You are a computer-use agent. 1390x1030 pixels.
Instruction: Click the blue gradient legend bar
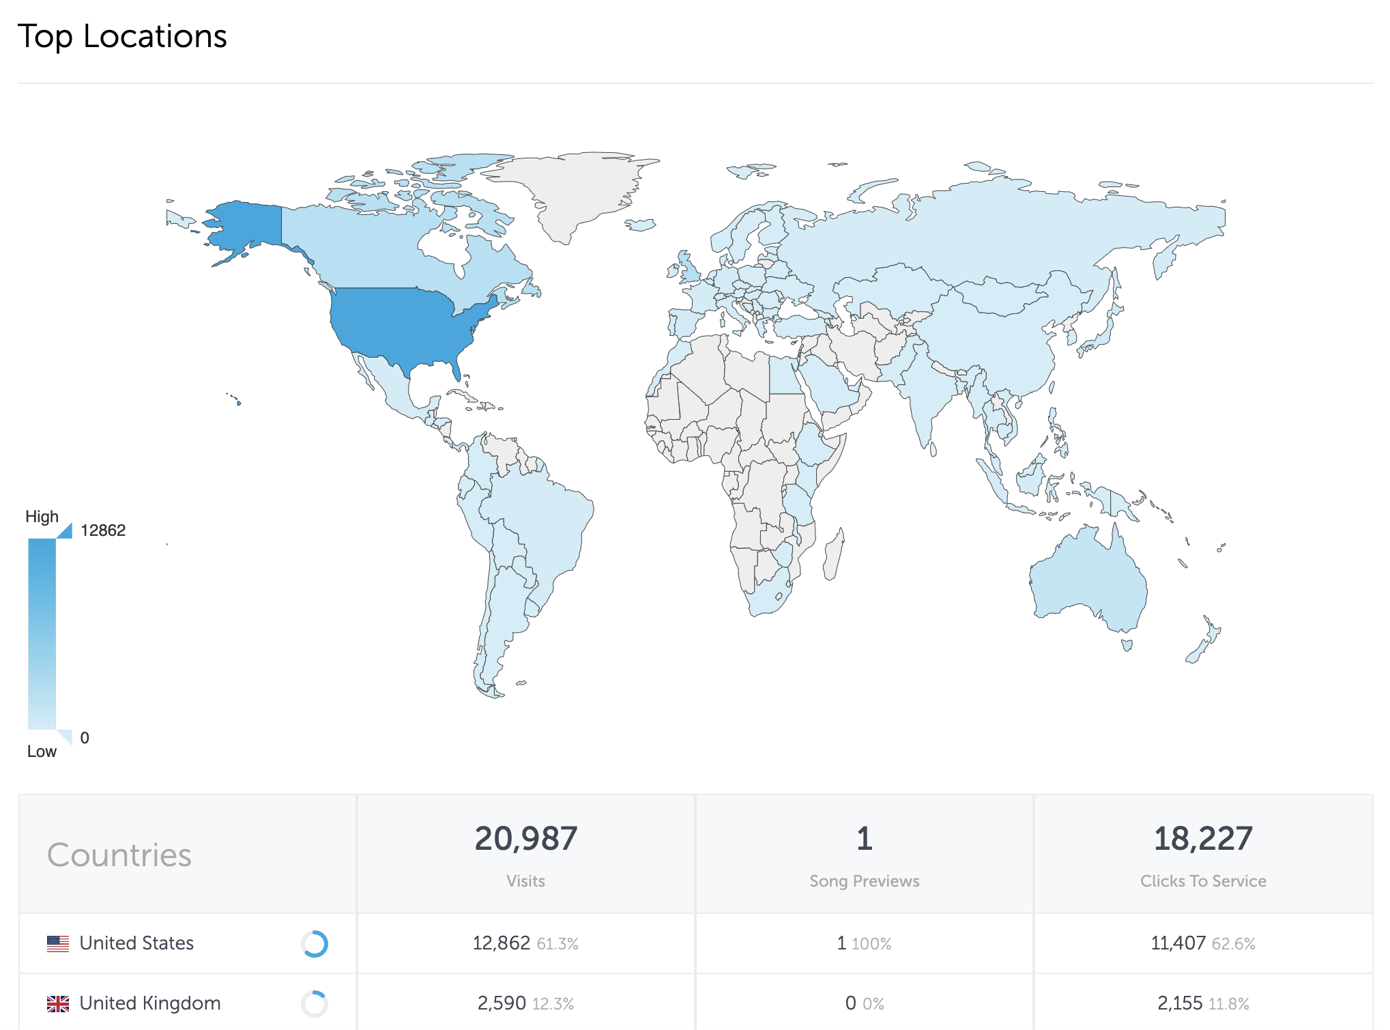coord(42,633)
